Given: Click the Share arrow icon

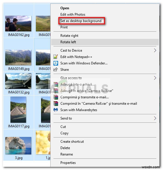Looking at the screenshot, I should (x=55, y=69).
